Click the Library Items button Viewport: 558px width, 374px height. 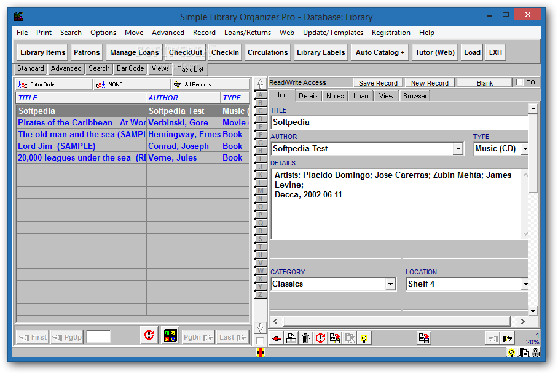click(42, 52)
